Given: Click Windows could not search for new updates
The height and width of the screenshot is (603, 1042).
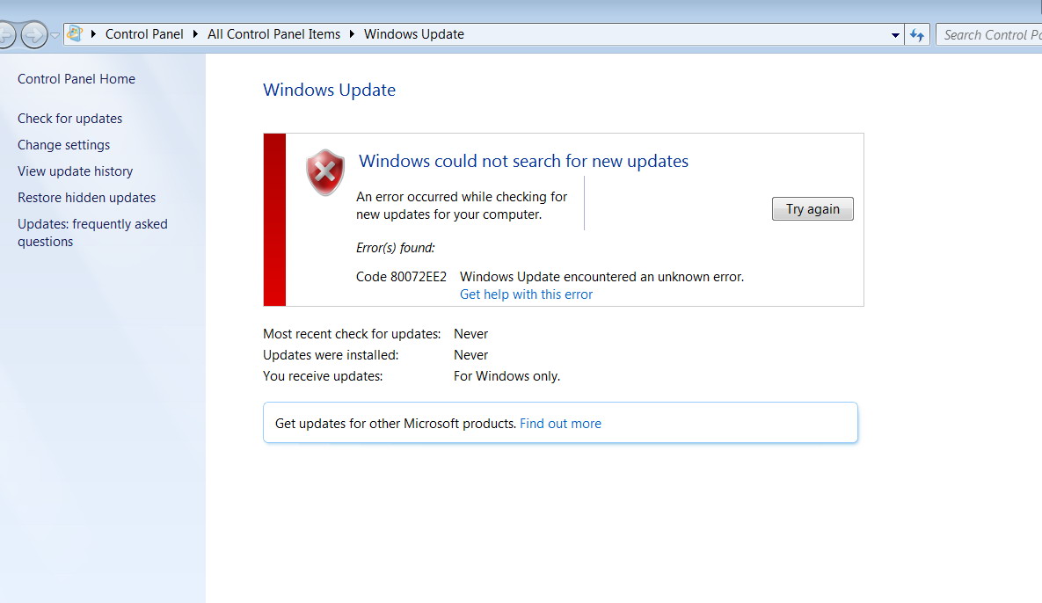Looking at the screenshot, I should pos(524,161).
